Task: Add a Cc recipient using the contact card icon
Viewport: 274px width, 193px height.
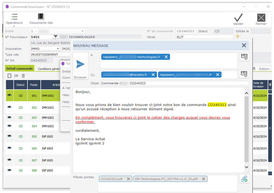Action: click(x=244, y=74)
